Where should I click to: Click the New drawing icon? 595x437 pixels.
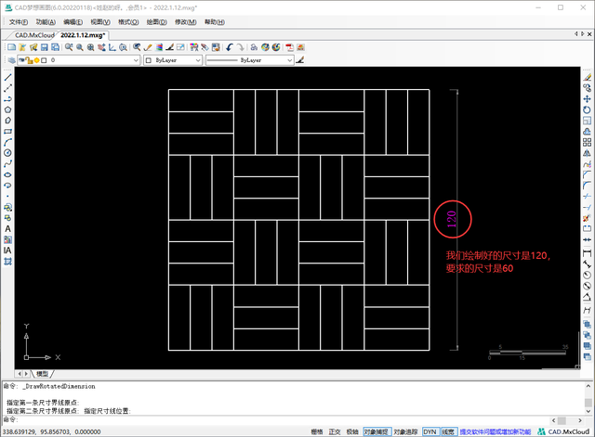(x=11, y=47)
